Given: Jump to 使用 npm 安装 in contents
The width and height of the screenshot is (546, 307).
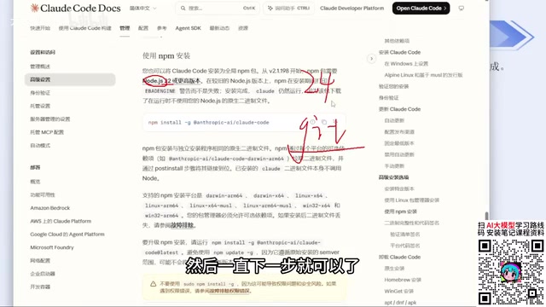Looking at the screenshot, I should (400, 211).
